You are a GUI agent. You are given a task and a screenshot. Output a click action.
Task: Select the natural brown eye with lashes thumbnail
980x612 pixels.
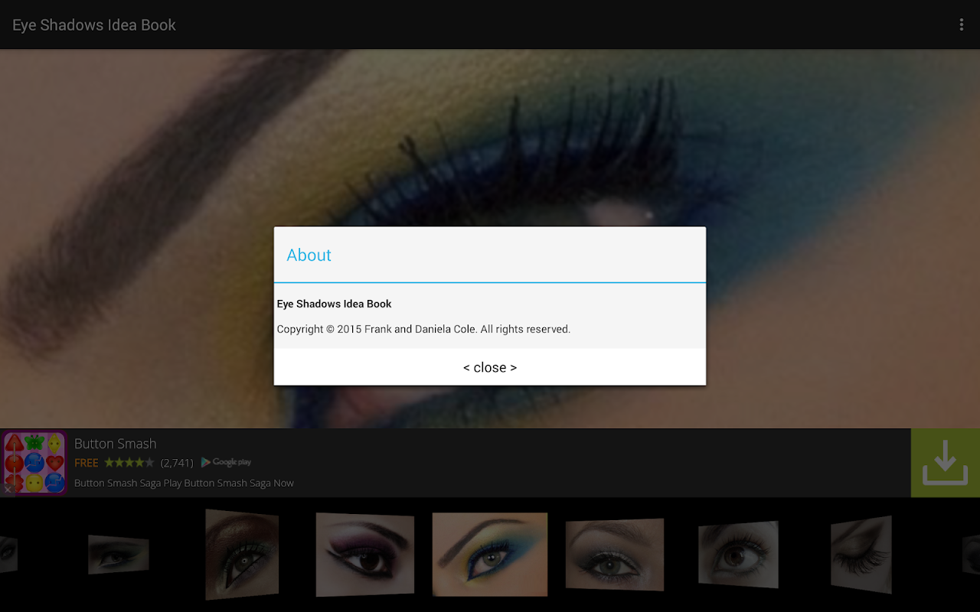tap(738, 555)
